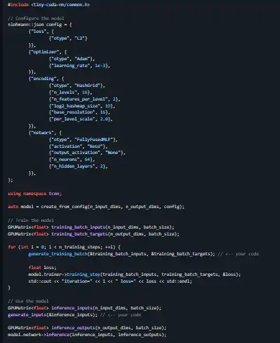
Task: Click the std::cout iteration line
Action: (110, 281)
